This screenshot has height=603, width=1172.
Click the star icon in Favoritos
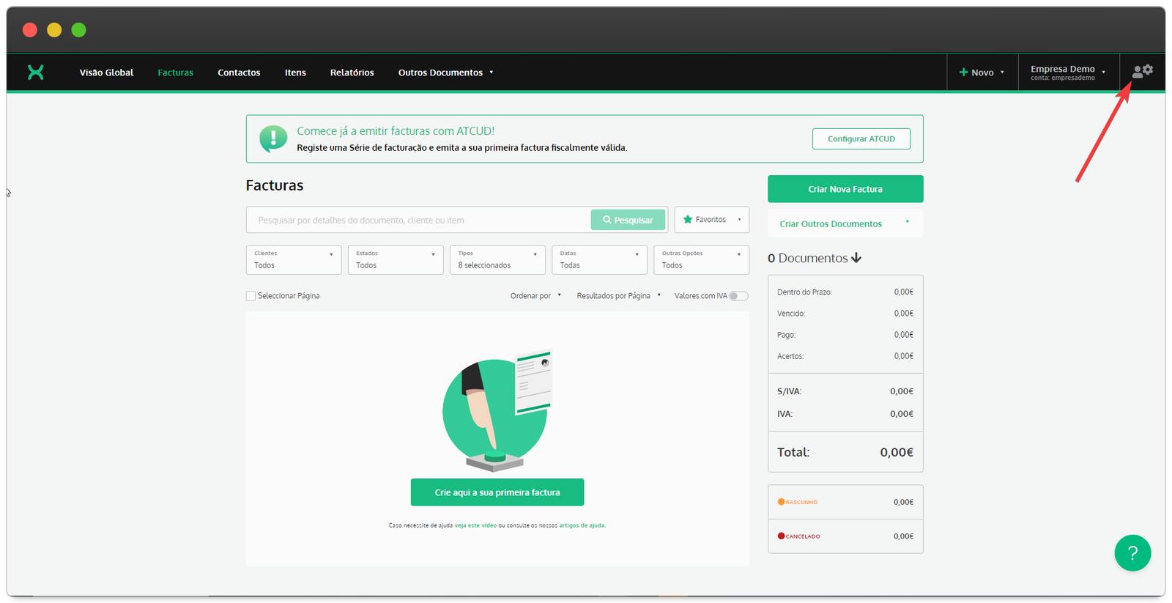click(x=687, y=219)
